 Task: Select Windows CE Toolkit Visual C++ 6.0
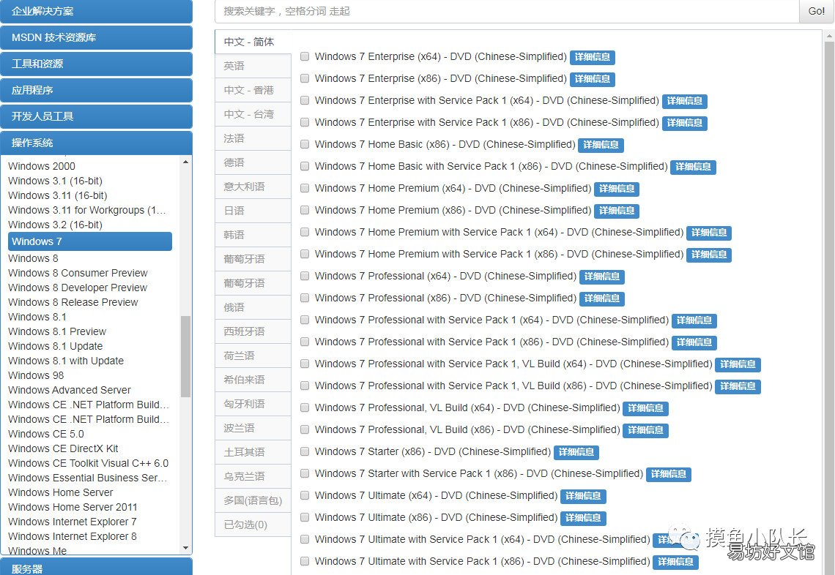89,463
